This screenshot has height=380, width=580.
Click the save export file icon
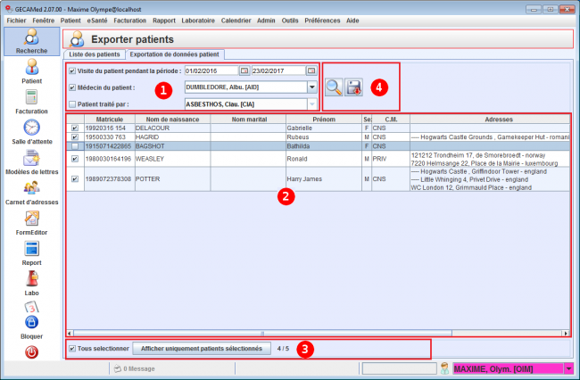354,87
